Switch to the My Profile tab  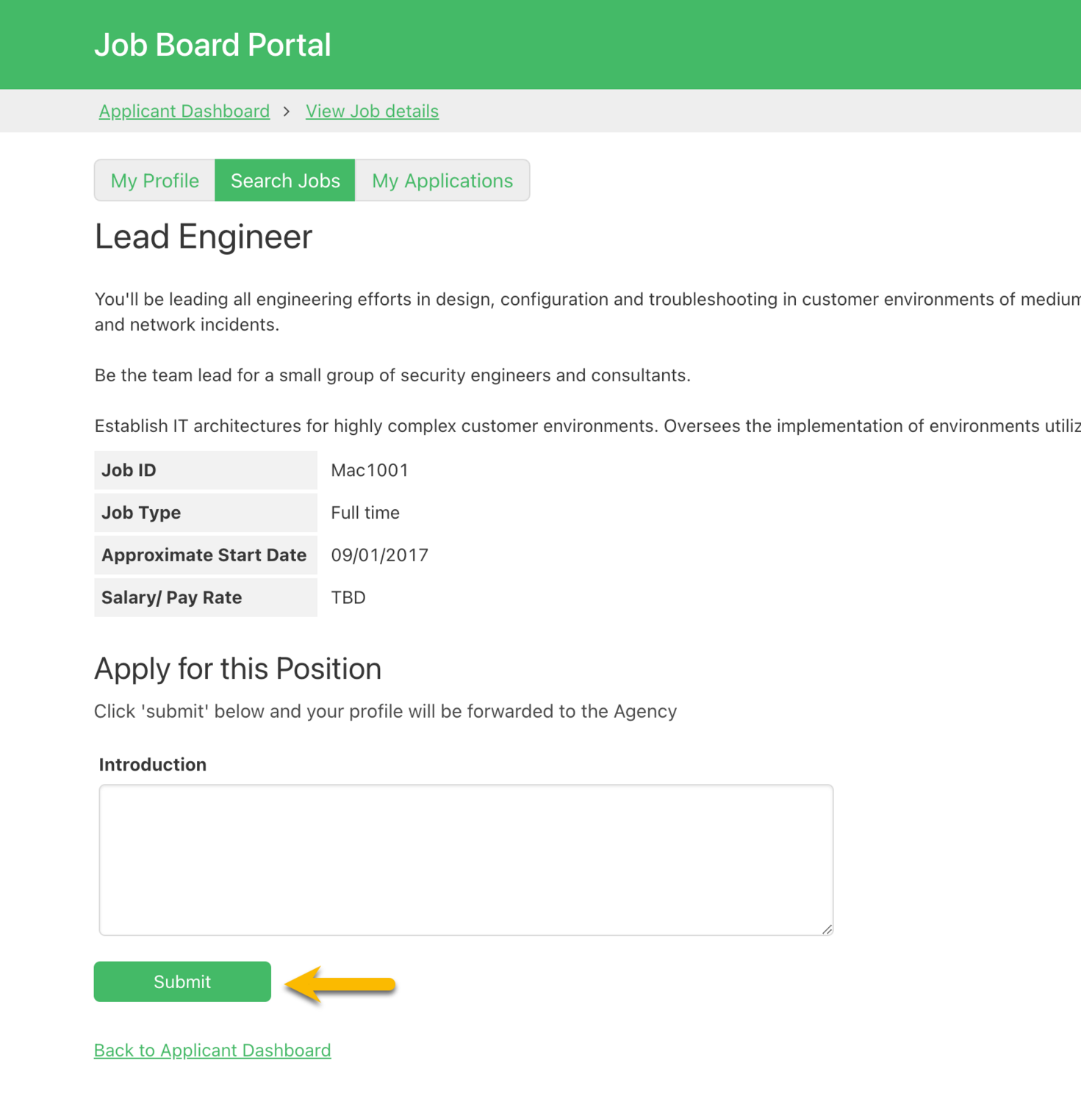154,180
